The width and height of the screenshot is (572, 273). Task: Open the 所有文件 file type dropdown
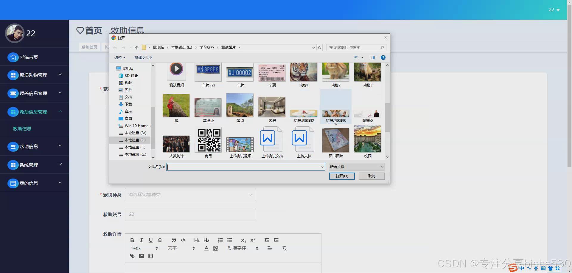click(x=357, y=167)
